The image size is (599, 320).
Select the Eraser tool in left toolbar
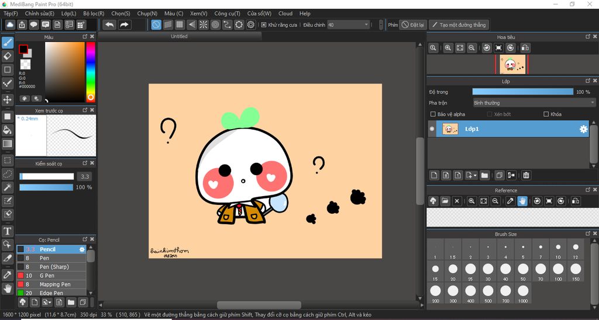pos(8,56)
